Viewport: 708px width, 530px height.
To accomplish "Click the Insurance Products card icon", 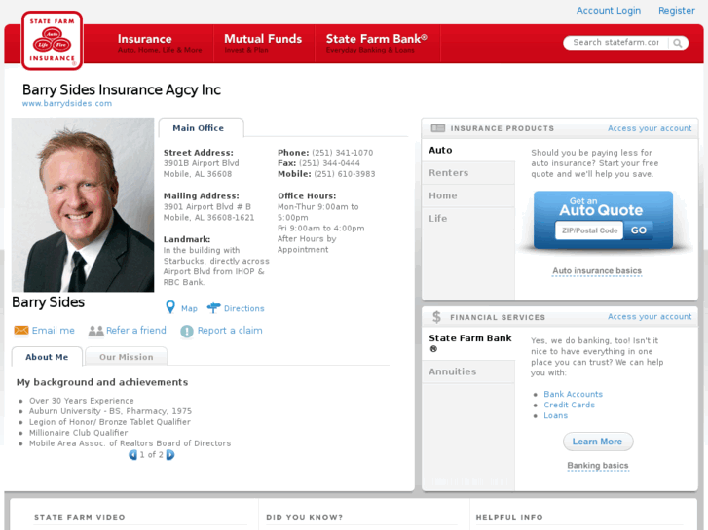I will tap(437, 128).
